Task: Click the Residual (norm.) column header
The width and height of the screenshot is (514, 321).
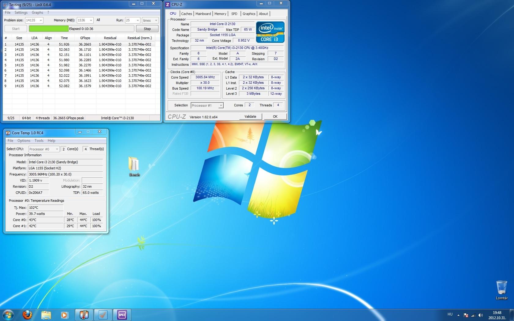Action: [140, 38]
